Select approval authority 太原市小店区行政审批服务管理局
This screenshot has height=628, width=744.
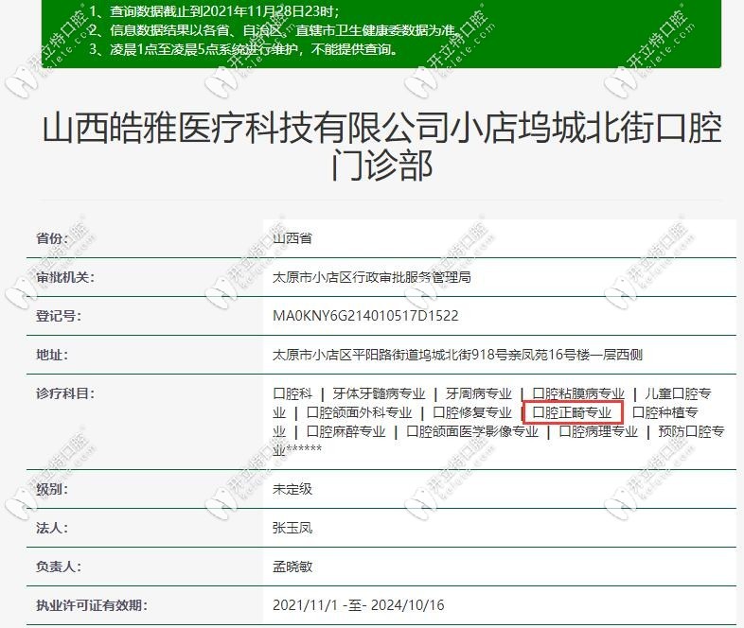pyautogui.click(x=371, y=277)
